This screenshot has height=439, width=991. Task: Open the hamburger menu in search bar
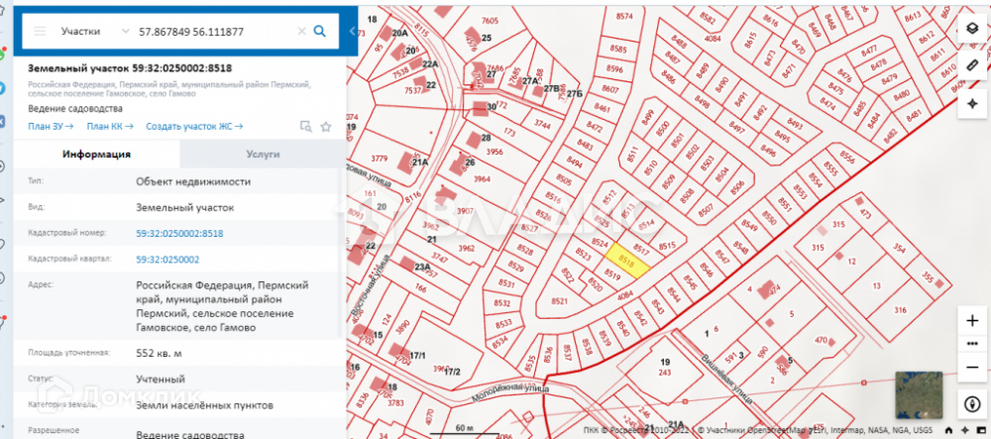[x=40, y=31]
